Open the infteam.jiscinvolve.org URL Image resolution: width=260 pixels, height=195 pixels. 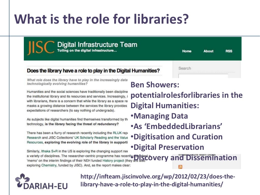158,180
